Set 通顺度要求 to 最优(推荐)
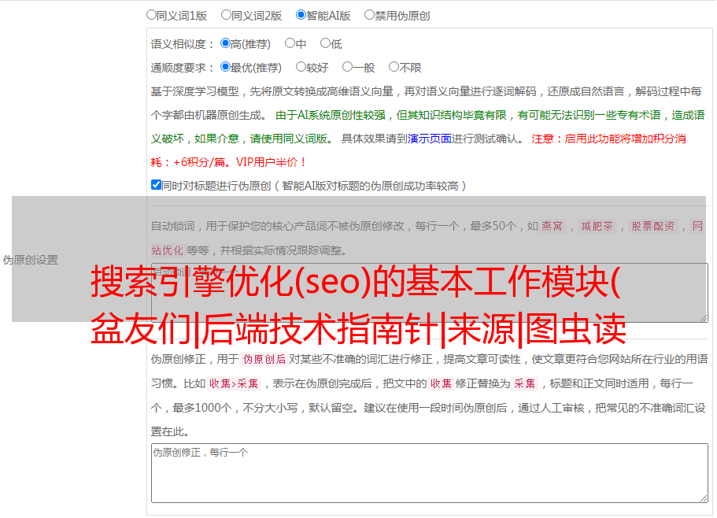 (x=225, y=67)
